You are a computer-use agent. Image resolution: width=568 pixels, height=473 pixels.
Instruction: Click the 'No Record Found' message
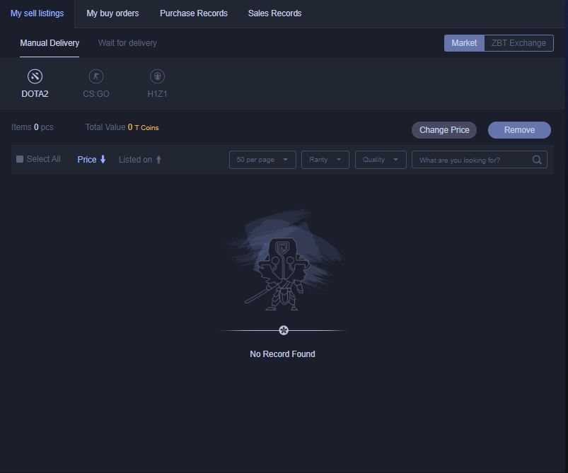point(282,354)
